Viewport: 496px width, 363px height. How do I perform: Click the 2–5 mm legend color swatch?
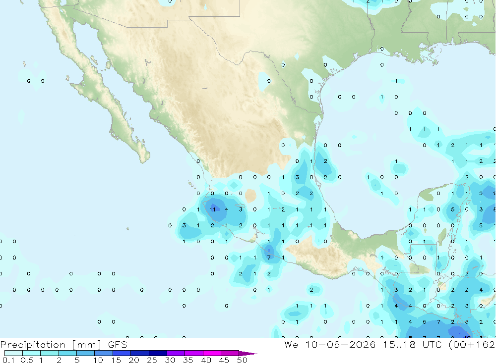click(67, 353)
